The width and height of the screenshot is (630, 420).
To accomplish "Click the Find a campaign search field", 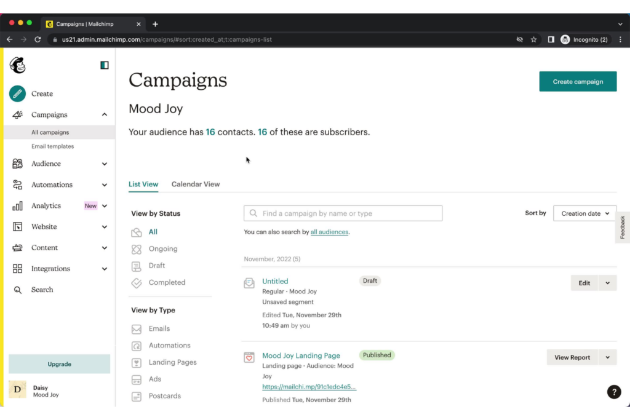I will [343, 213].
